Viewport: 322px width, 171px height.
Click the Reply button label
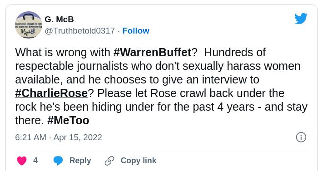click(x=80, y=161)
